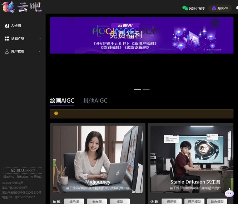The width and height of the screenshot is (238, 204).
Task: Click the yellow warning icon in notice bar
Action: point(56,113)
